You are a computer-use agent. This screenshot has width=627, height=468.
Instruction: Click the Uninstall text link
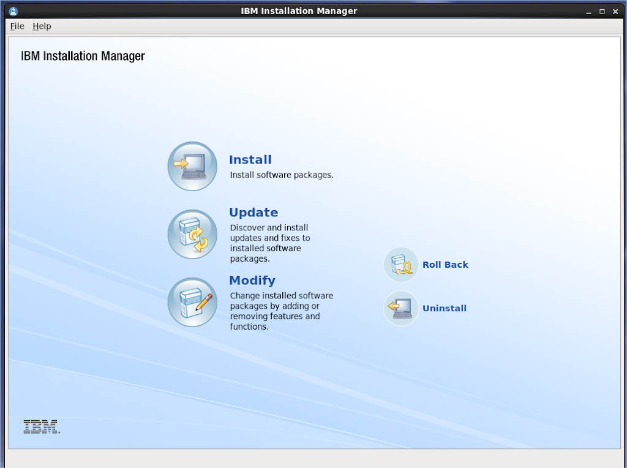(x=445, y=308)
